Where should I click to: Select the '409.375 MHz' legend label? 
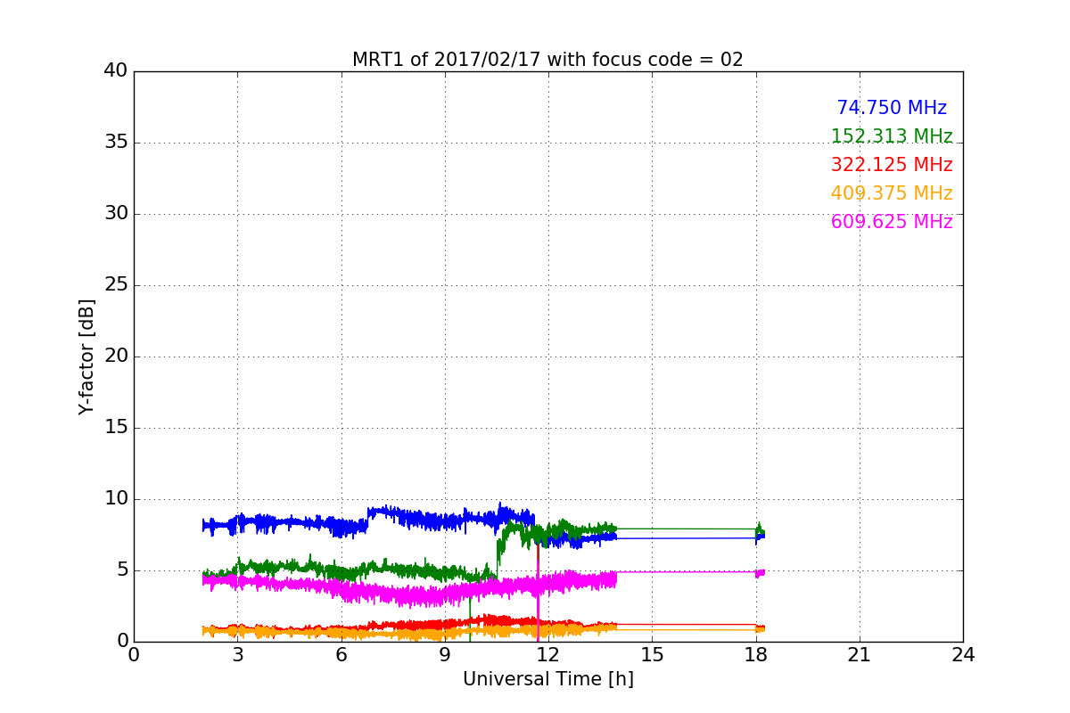coord(892,193)
